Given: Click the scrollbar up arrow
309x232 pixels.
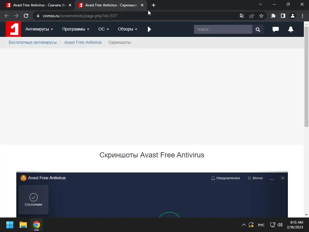Looking at the screenshot, I should (307, 24).
